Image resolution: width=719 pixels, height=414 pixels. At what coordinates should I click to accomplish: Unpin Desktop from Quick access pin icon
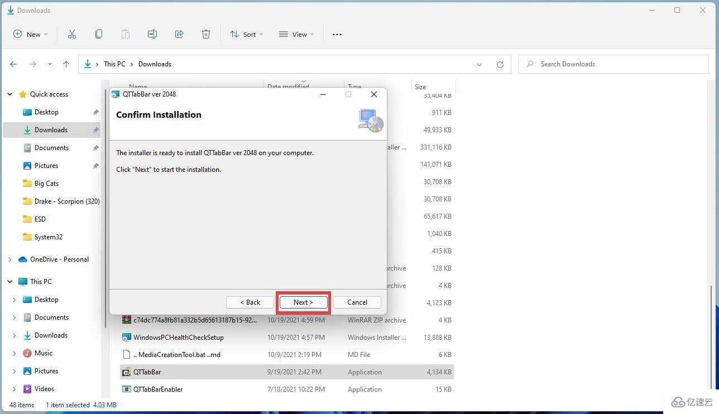coord(95,112)
